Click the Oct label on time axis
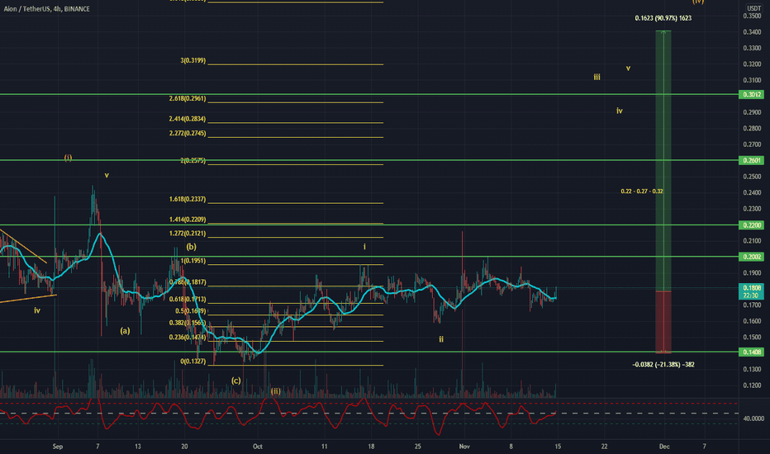The width and height of the screenshot is (770, 454). [258, 447]
